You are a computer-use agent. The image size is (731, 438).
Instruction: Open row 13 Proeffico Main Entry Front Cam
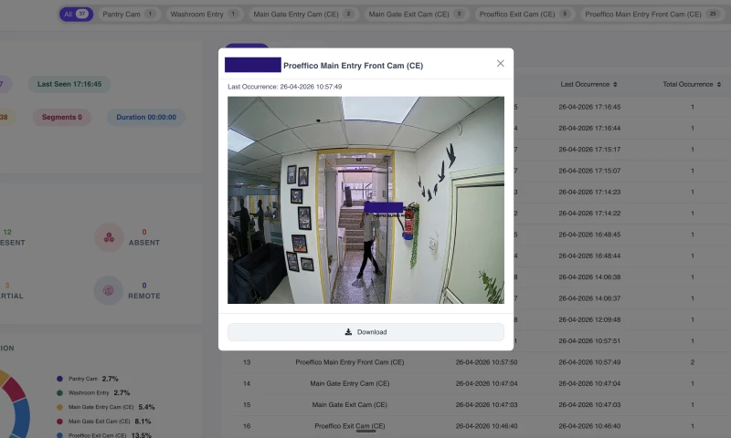[x=475, y=362]
